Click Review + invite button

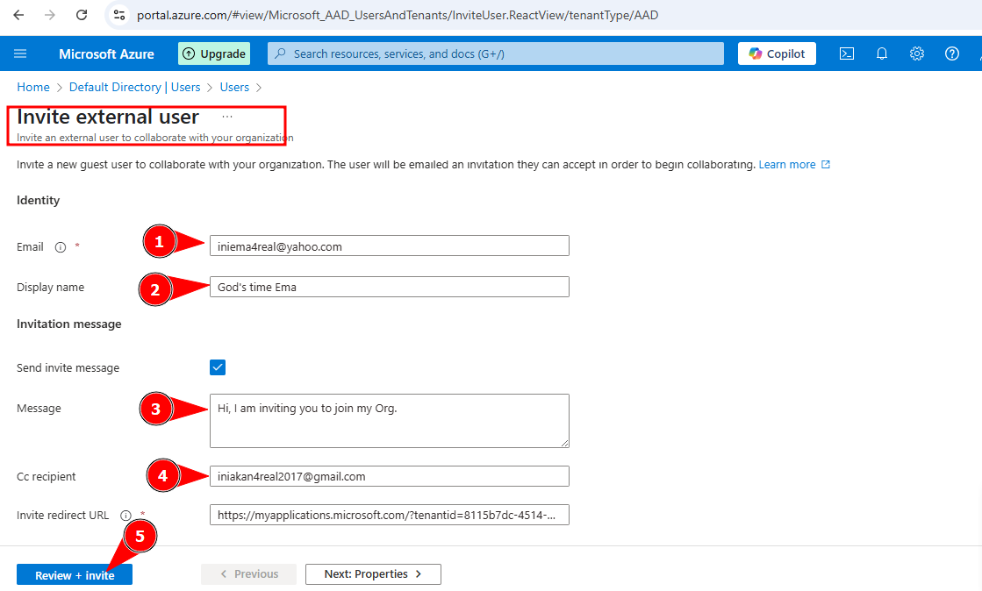[x=75, y=574]
